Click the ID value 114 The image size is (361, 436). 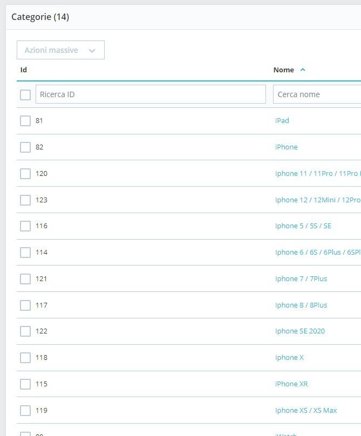point(42,252)
